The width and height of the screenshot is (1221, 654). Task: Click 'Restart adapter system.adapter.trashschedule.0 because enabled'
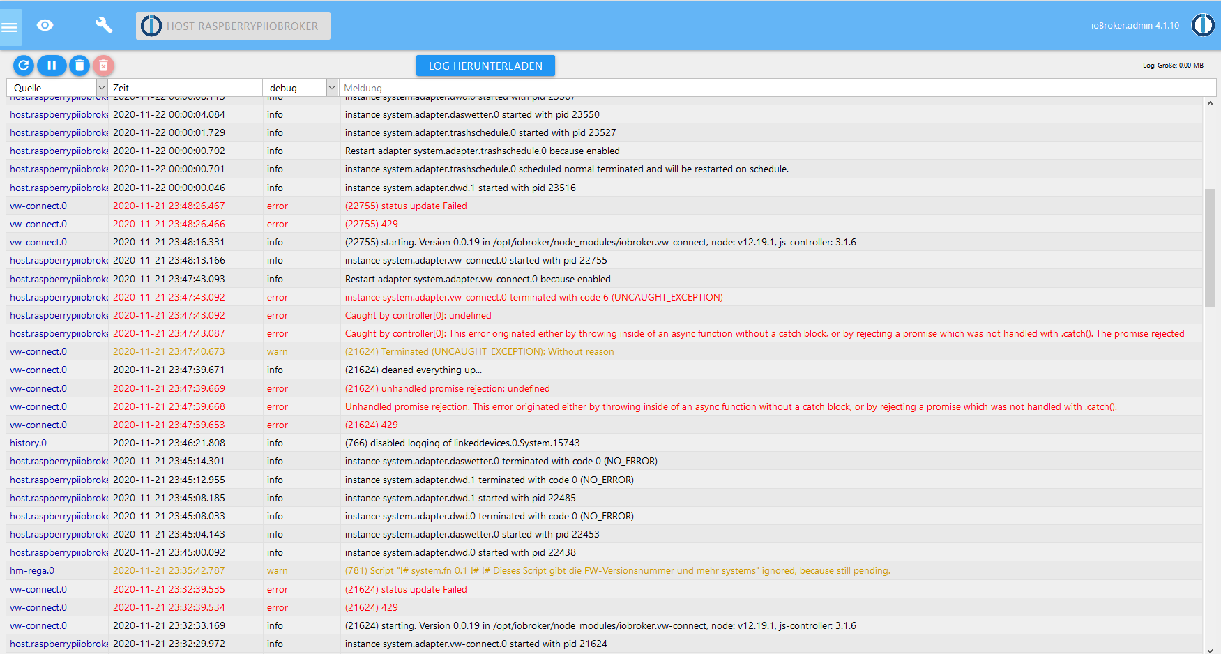[483, 151]
